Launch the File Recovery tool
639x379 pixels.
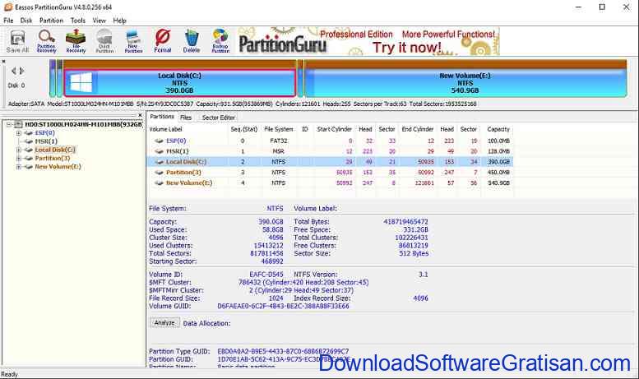click(76, 41)
